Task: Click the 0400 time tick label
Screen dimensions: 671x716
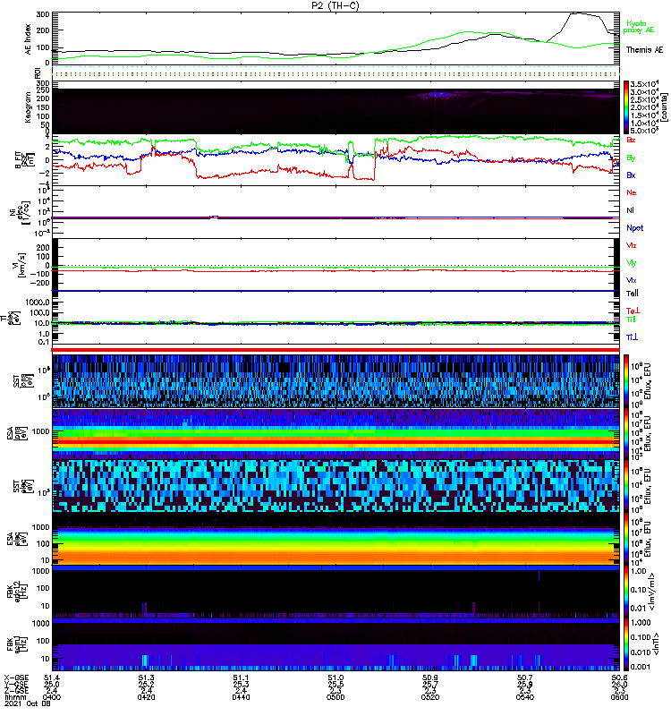Action: pyautogui.click(x=51, y=697)
